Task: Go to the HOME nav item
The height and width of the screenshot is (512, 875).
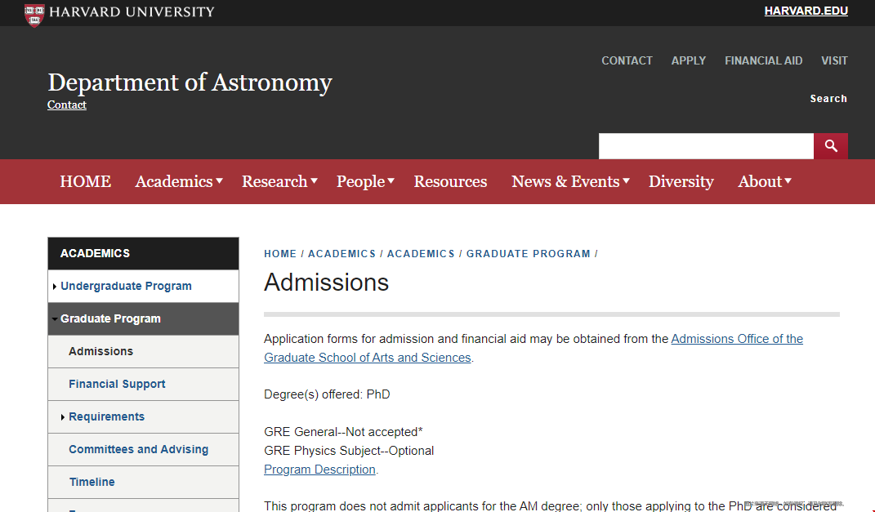Action: pos(86,181)
